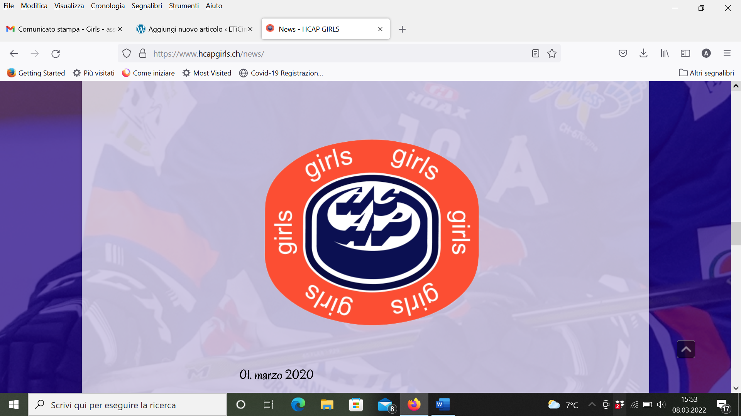The height and width of the screenshot is (416, 741).
Task: Open File Explorer from taskbar
Action: point(327,404)
